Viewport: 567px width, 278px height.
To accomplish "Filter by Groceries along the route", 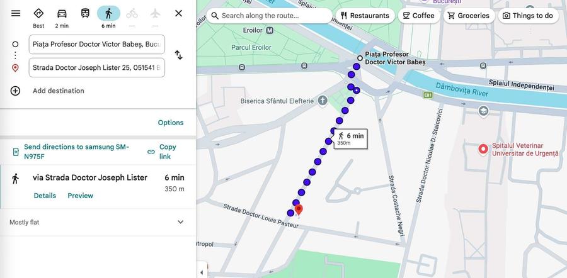I will 469,16.
